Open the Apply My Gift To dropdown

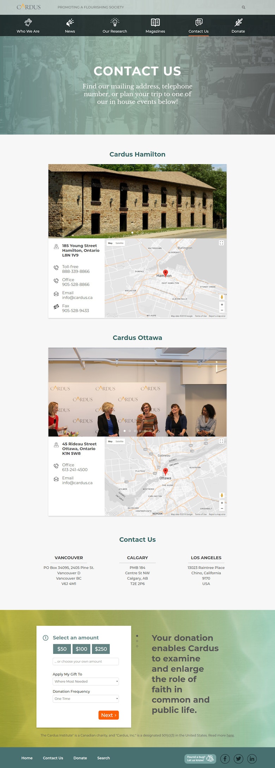coord(86,681)
